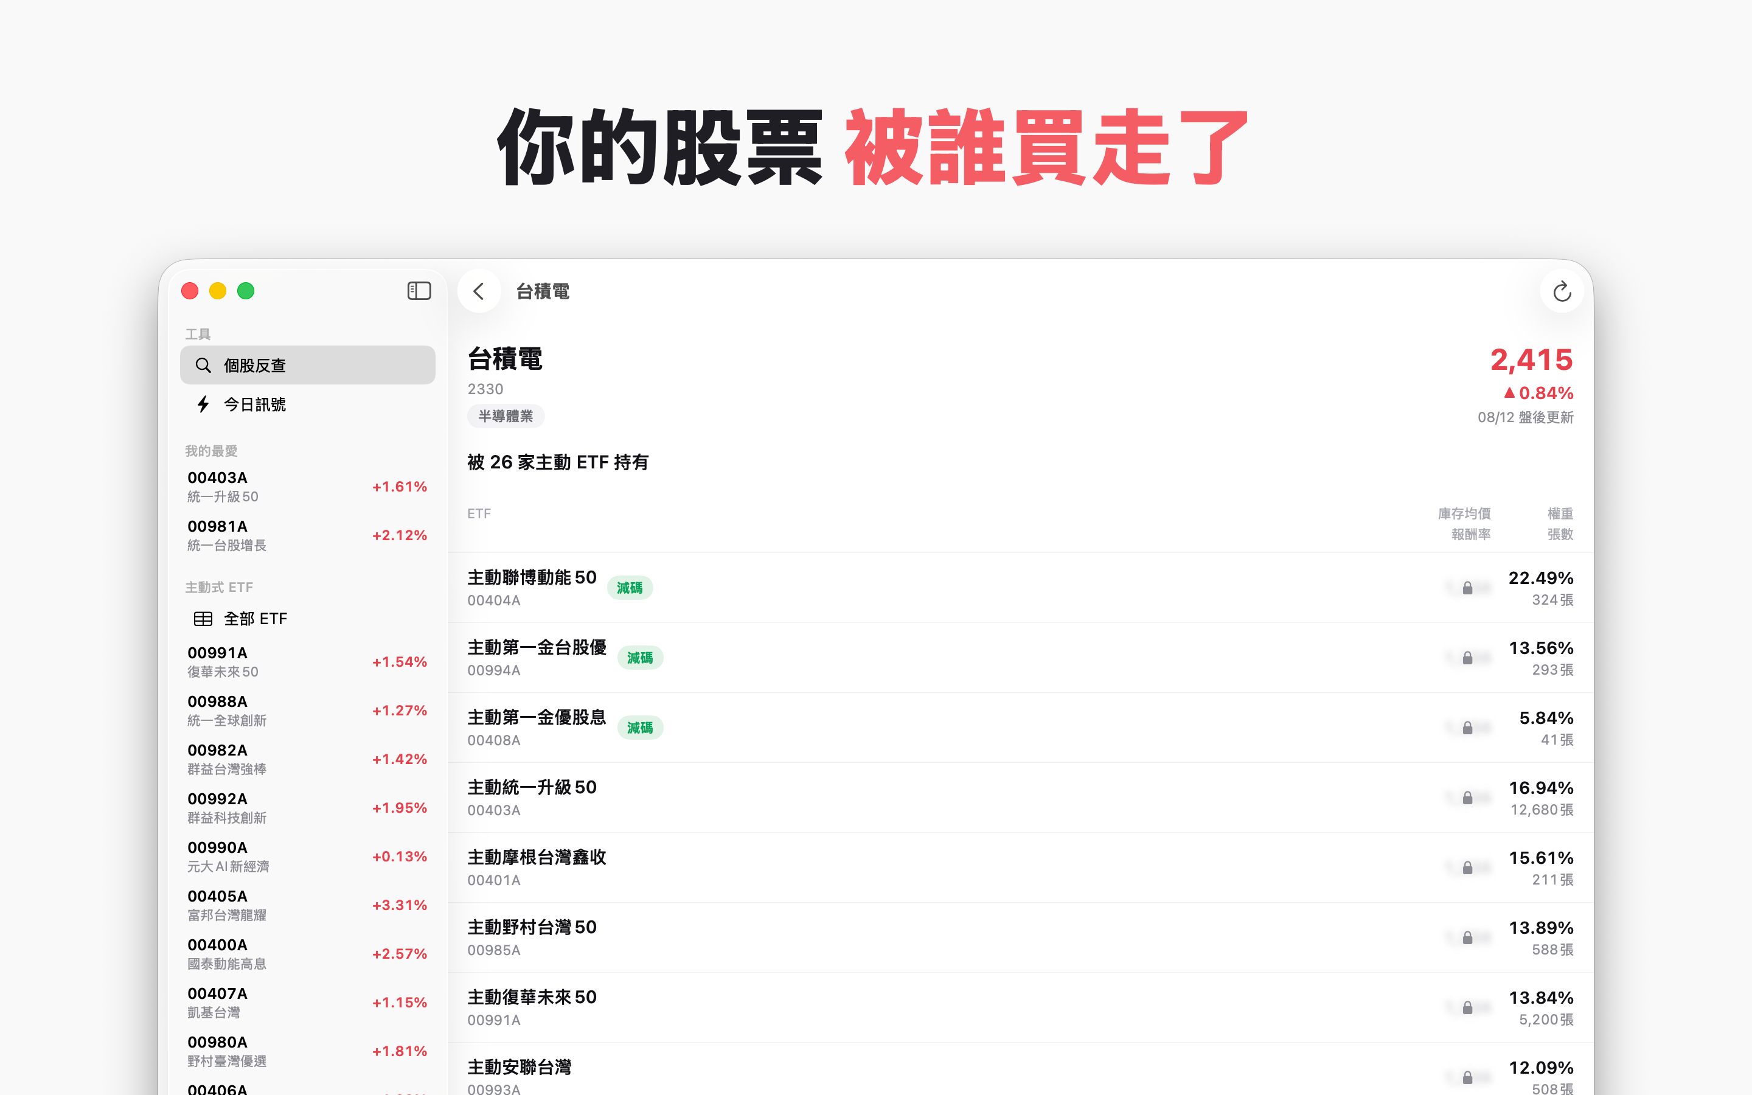Click the magnifier icon in 個股反查
Screen dimensions: 1752x1095
click(x=203, y=365)
